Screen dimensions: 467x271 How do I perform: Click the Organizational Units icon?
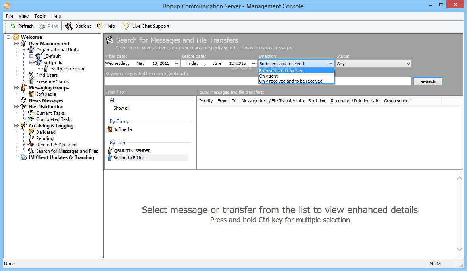click(x=31, y=50)
